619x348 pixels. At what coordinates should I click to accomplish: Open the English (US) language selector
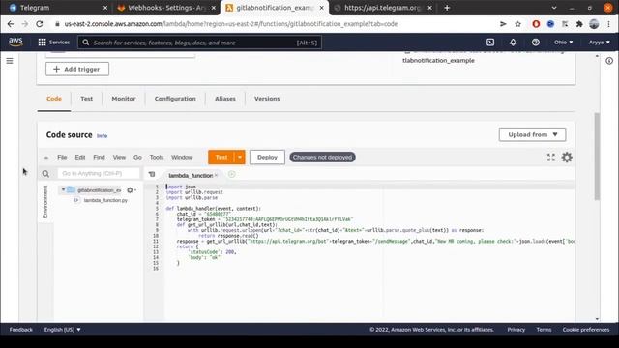[x=62, y=330]
